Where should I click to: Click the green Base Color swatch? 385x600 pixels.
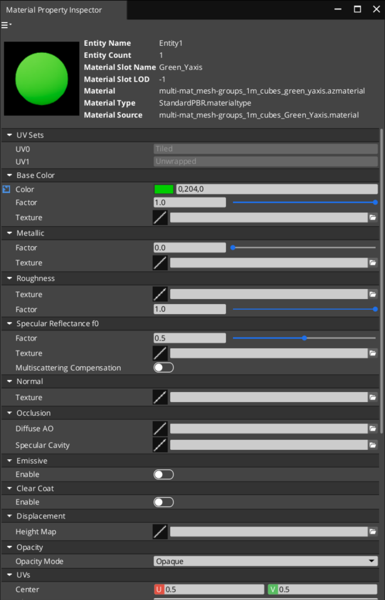[164, 189]
